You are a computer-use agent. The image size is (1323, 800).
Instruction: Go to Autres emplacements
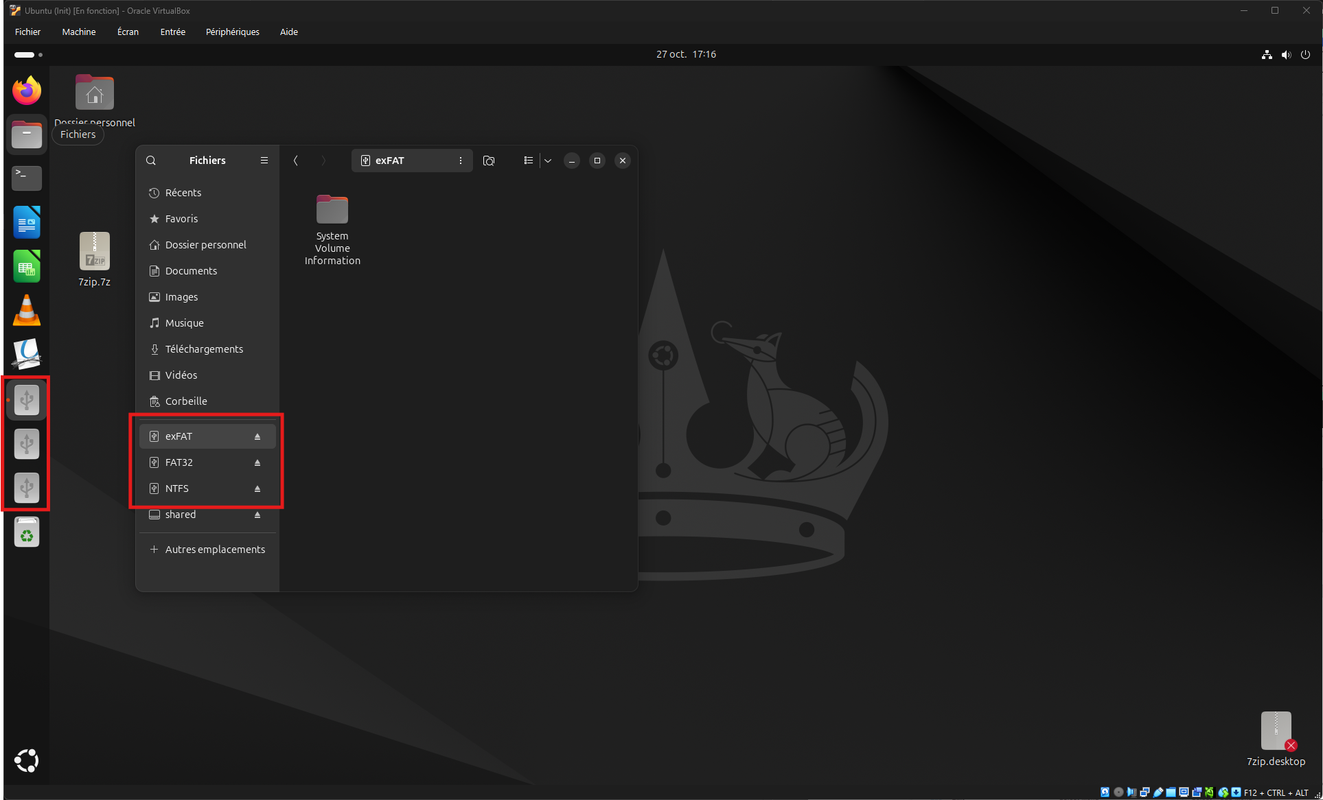click(x=214, y=550)
